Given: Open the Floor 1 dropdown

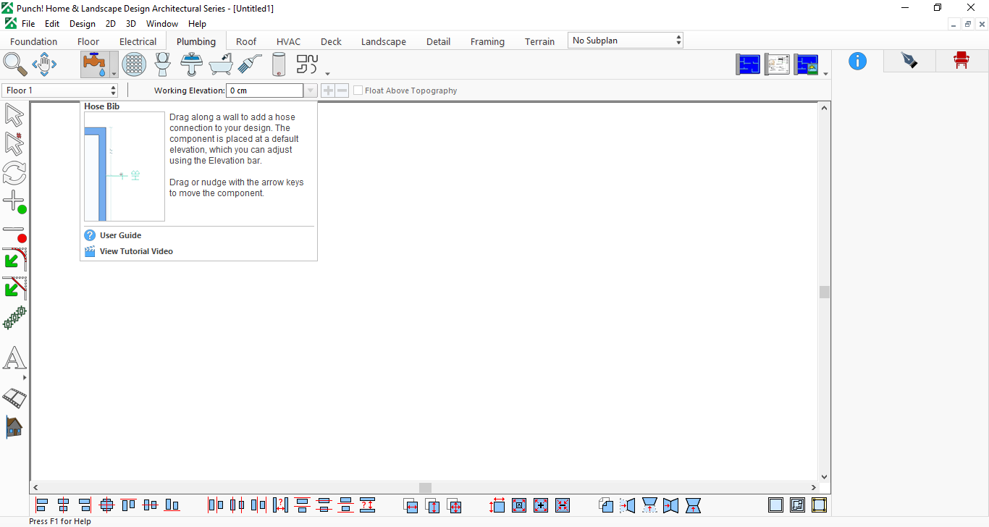Looking at the screenshot, I should (60, 90).
